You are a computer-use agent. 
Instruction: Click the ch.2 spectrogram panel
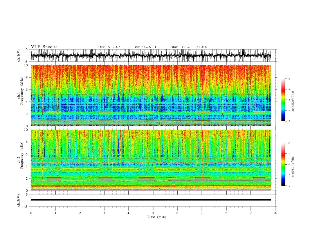[151, 160]
